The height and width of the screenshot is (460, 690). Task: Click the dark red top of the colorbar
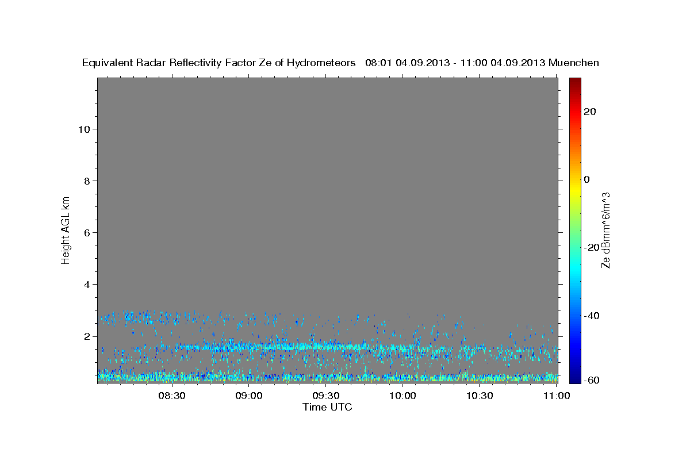point(575,82)
